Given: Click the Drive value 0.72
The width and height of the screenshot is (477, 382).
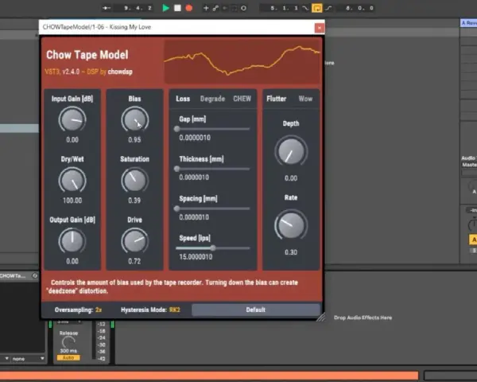Looking at the screenshot, I should click(134, 261).
